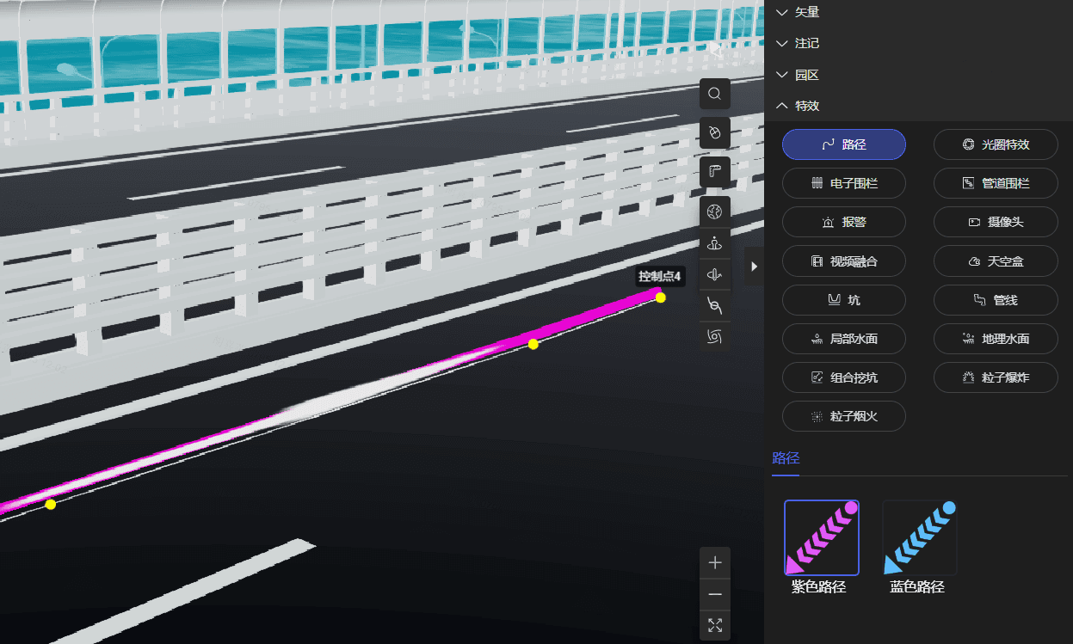Screen dimensions: 1073x644
Task: Click the boomerang-shaped tool icon
Action: click(714, 172)
